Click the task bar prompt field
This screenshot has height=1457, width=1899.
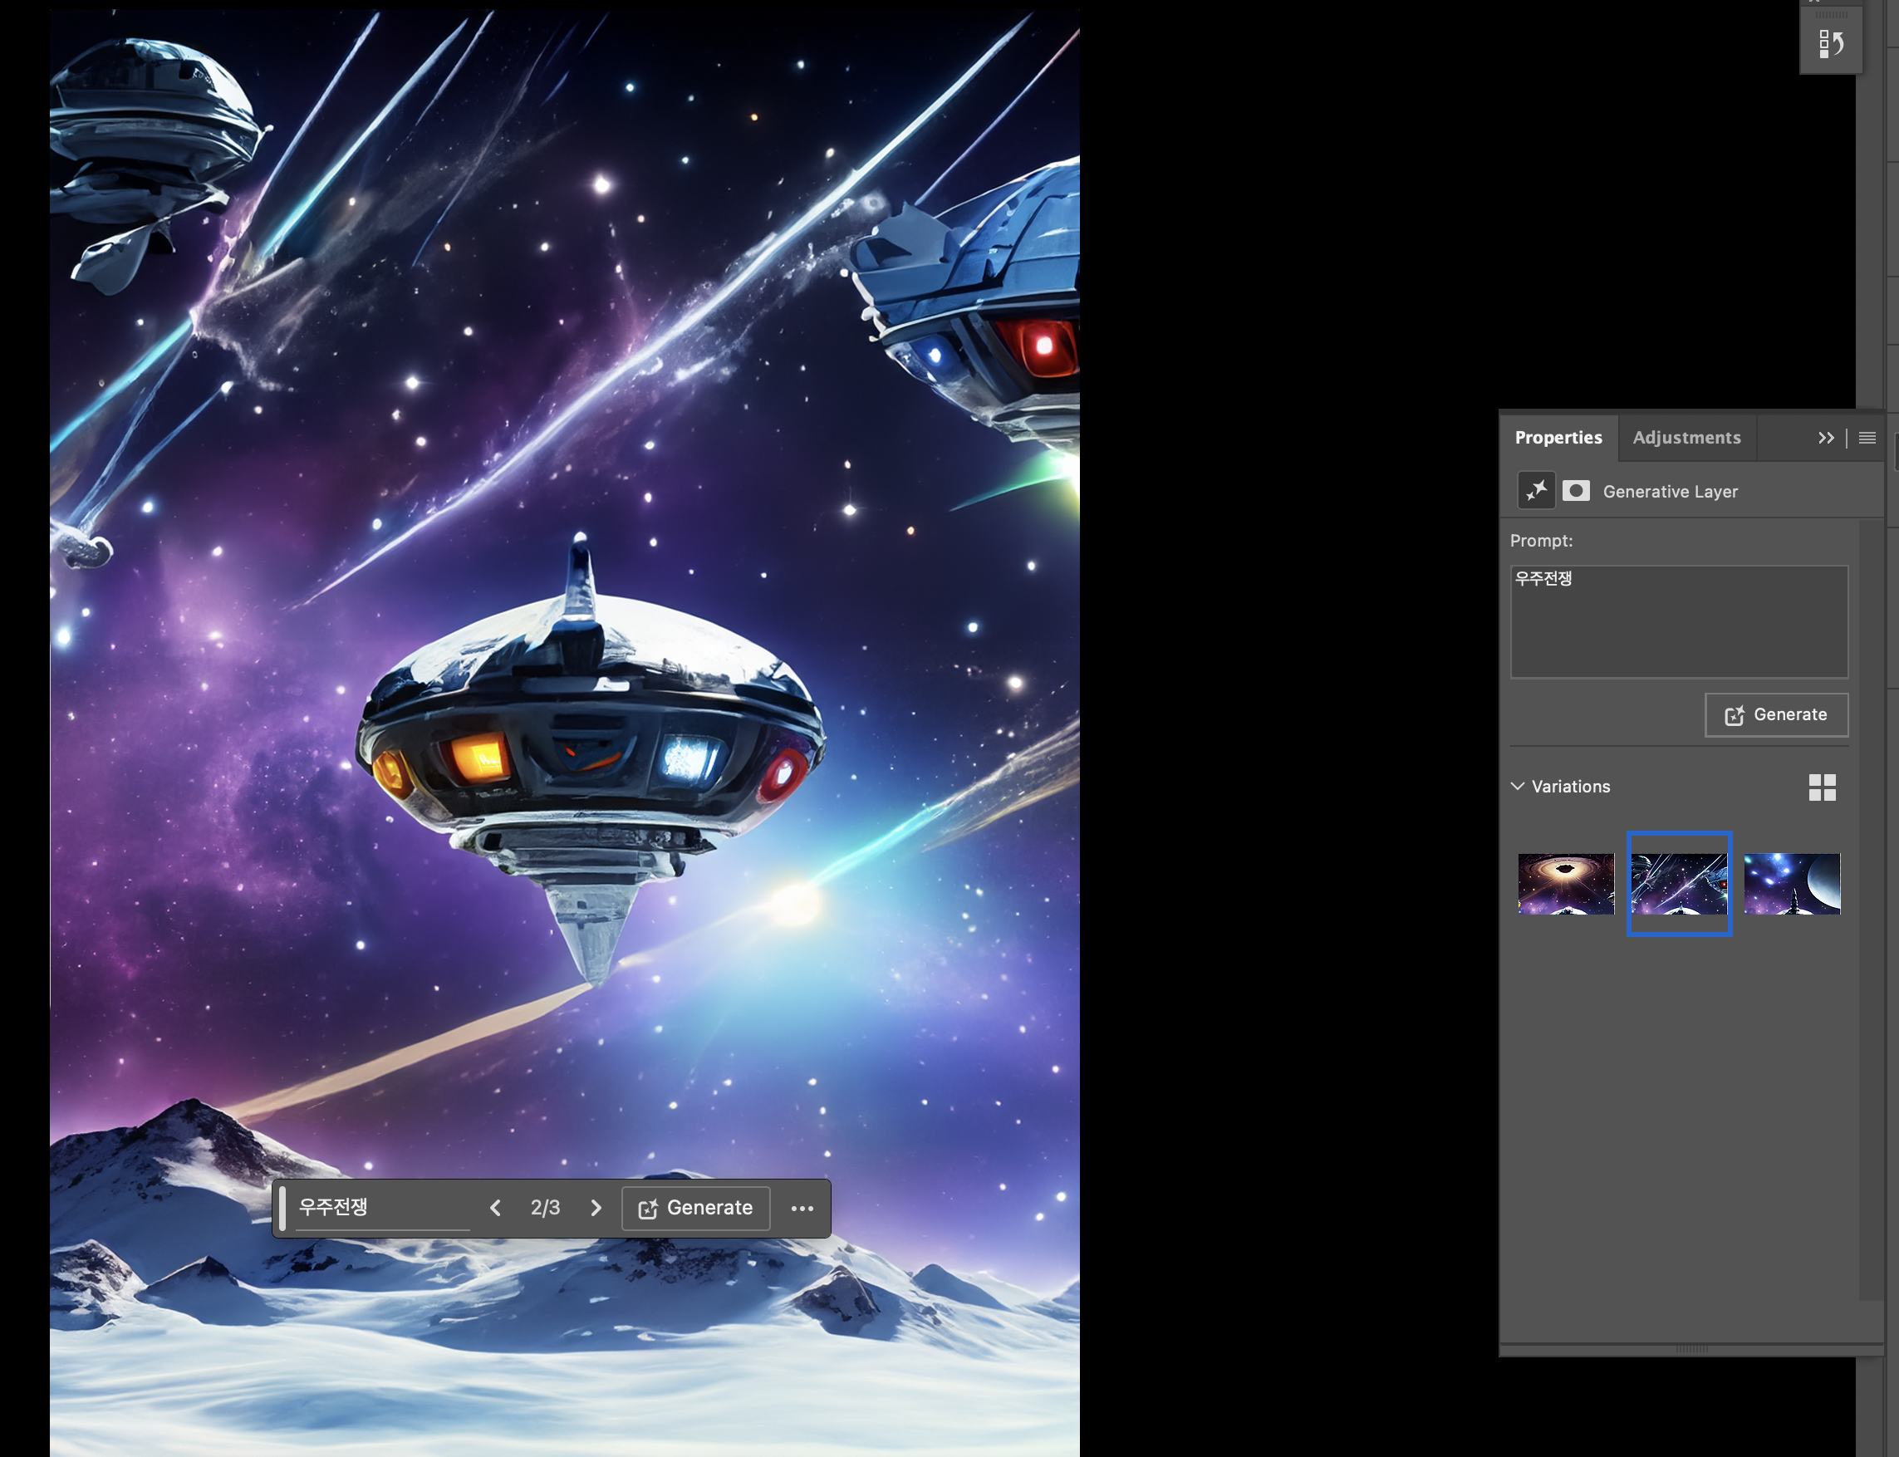tap(381, 1208)
